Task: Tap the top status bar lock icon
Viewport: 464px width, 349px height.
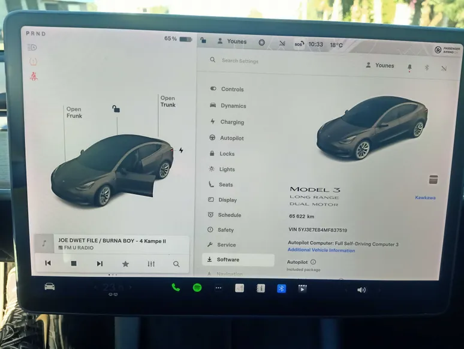Action: [x=203, y=40]
